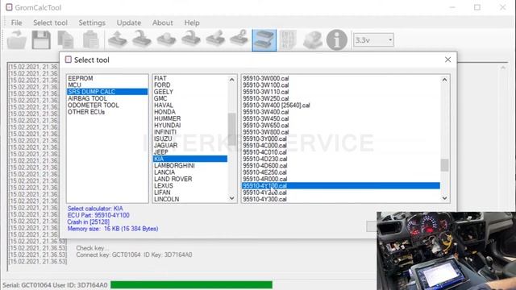
Task: Click brand list scroll-down arrow
Action: click(232, 198)
